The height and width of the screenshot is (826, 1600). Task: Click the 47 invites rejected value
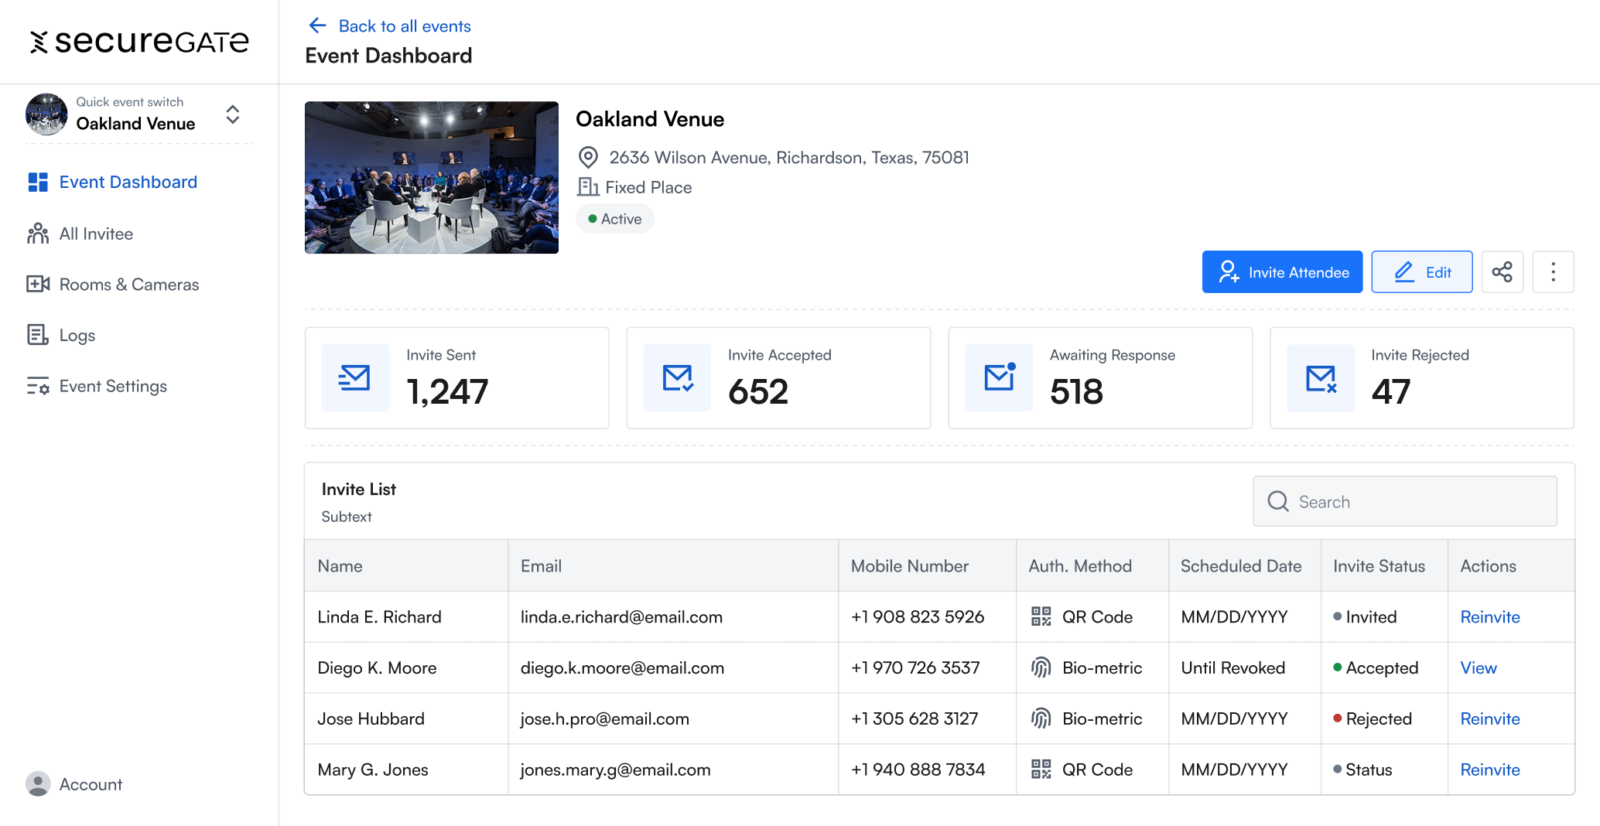pyautogui.click(x=1391, y=391)
